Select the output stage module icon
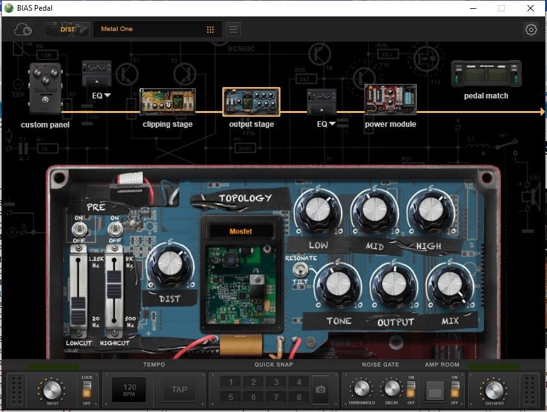Viewport: 547px width, 412px height. click(251, 102)
